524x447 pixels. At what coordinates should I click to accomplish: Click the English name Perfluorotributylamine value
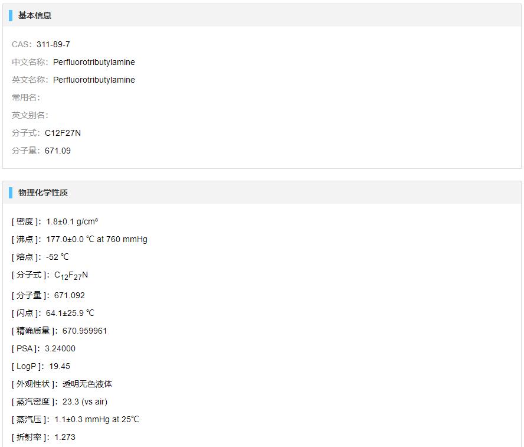pos(94,80)
